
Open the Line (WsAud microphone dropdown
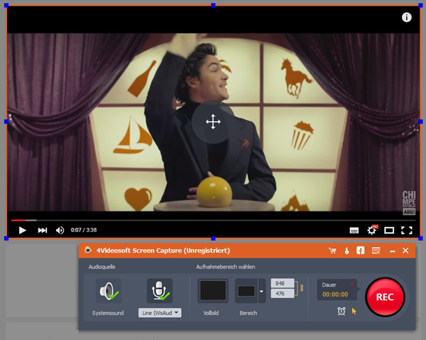click(159, 312)
